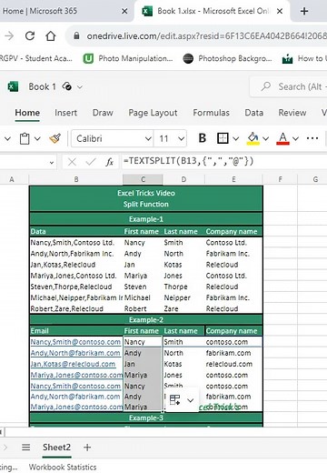
Task: Click the fx Insert Function icon
Action: [x=109, y=162]
